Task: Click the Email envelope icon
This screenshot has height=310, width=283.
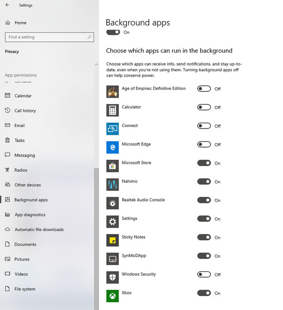Action: [7, 125]
